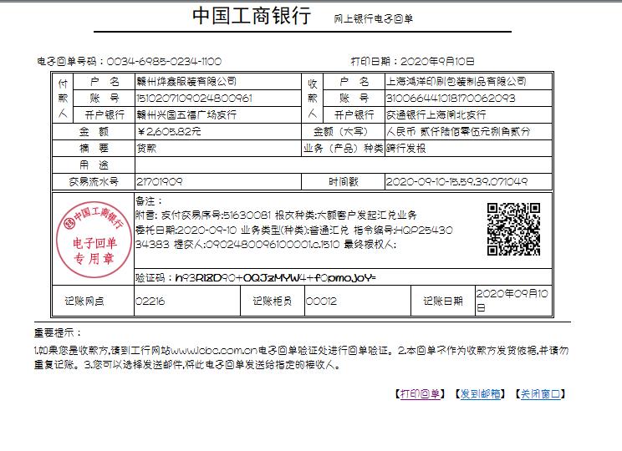Click the 摘要 label cell
This screenshot has height=451, width=622.
tap(94, 148)
